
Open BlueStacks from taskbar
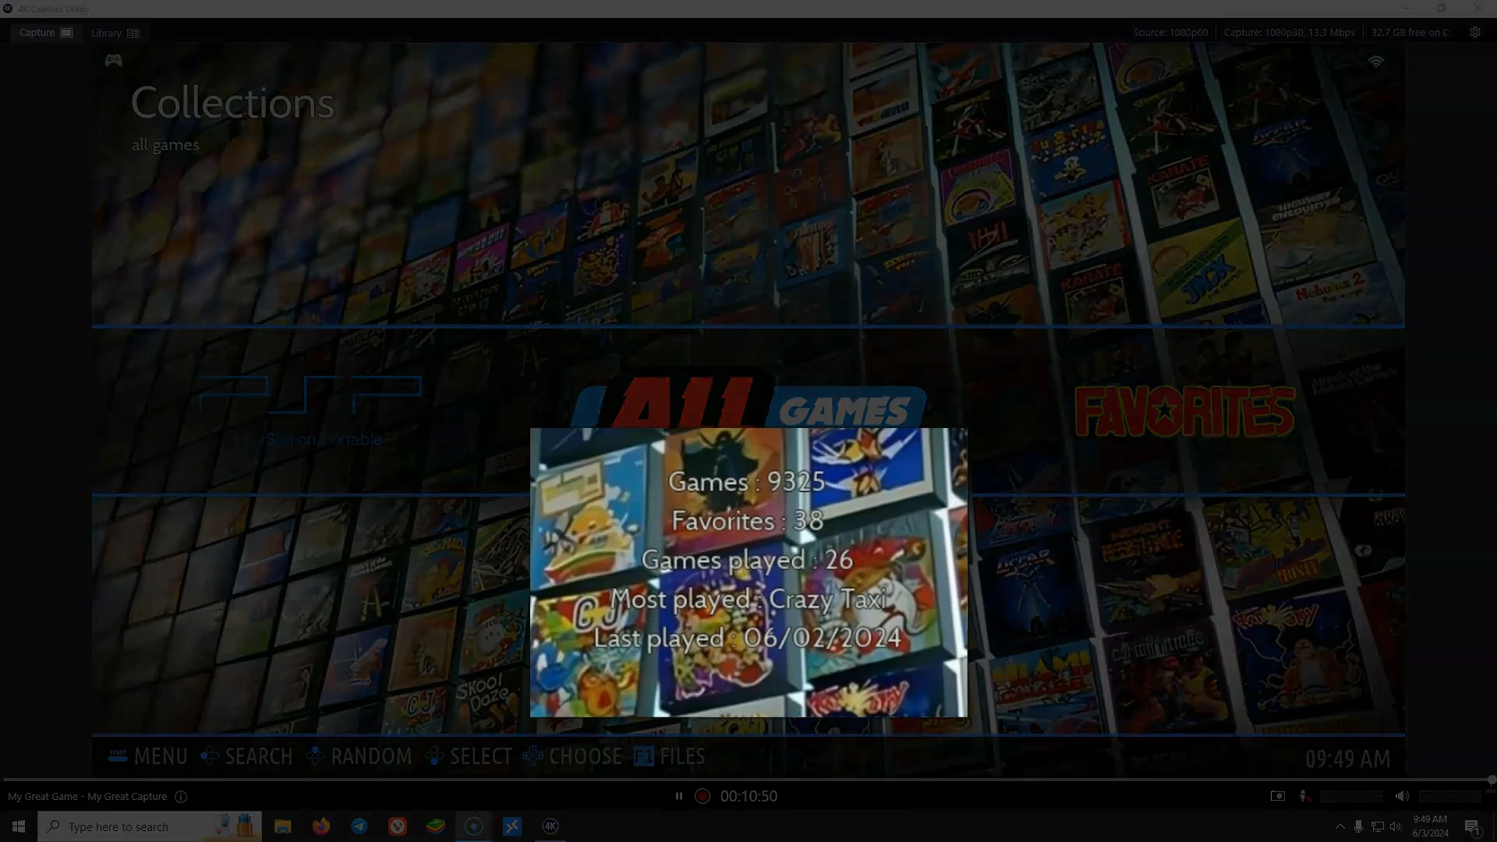(435, 826)
